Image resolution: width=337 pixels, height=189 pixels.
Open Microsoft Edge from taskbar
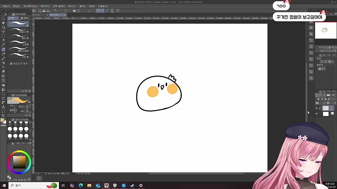pos(81,186)
